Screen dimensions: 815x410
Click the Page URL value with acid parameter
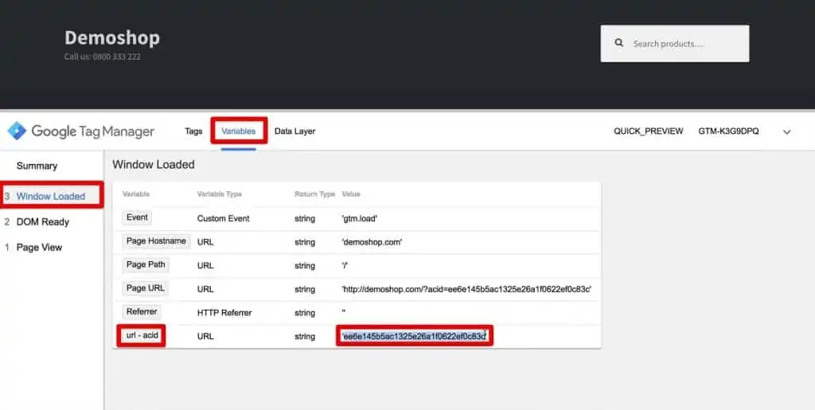coord(466,289)
